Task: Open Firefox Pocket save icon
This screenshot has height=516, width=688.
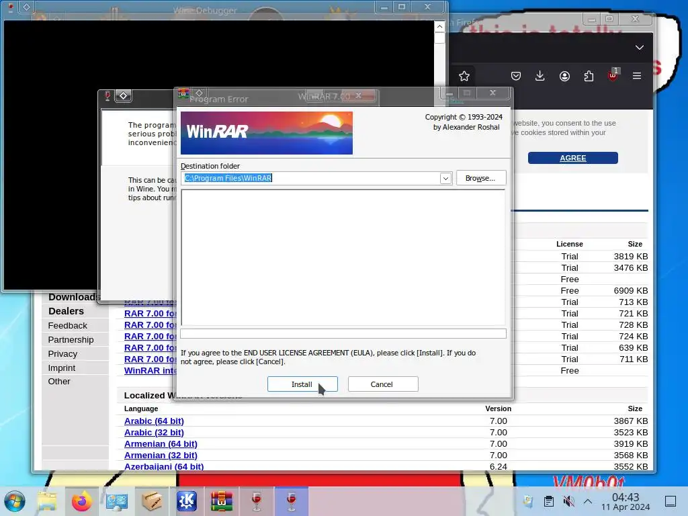Action: point(516,77)
